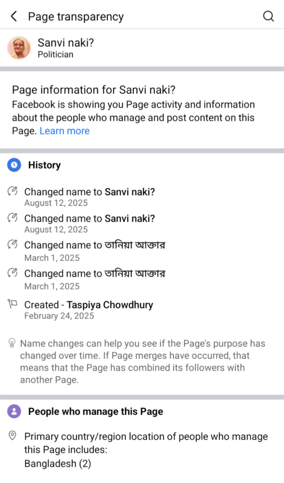Image resolution: width=284 pixels, height=483 pixels.
Task: Tap the blue History clock icon
Action: tap(15, 165)
